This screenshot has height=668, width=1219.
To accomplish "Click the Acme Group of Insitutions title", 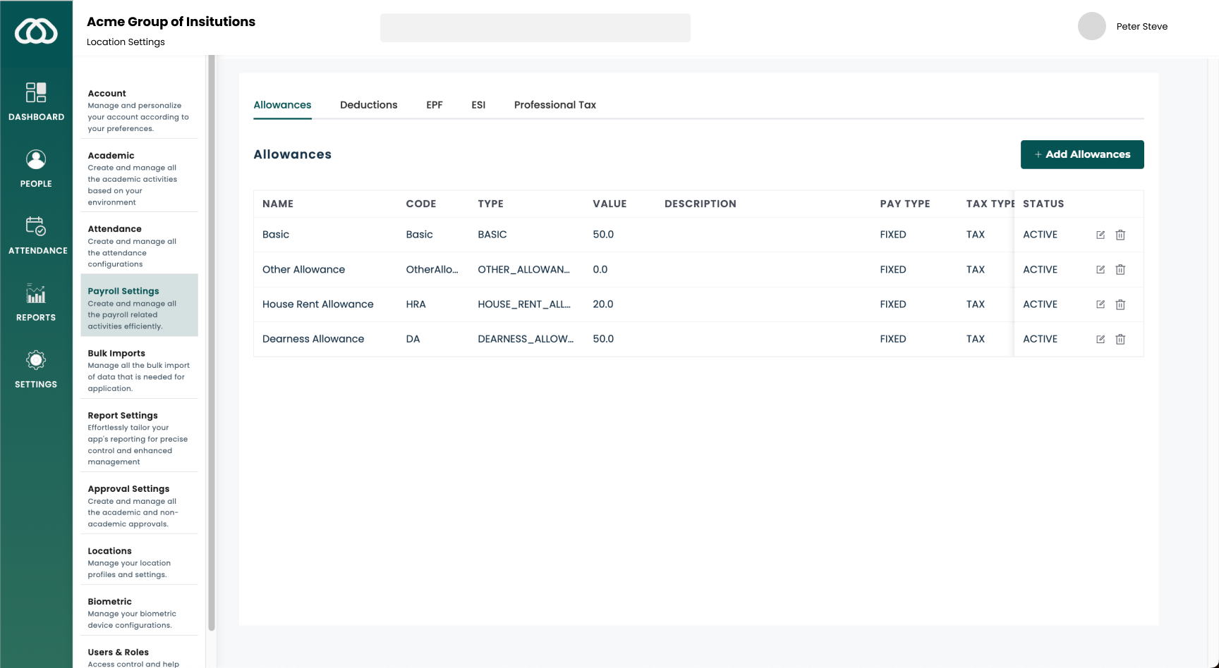I will 171,22.
